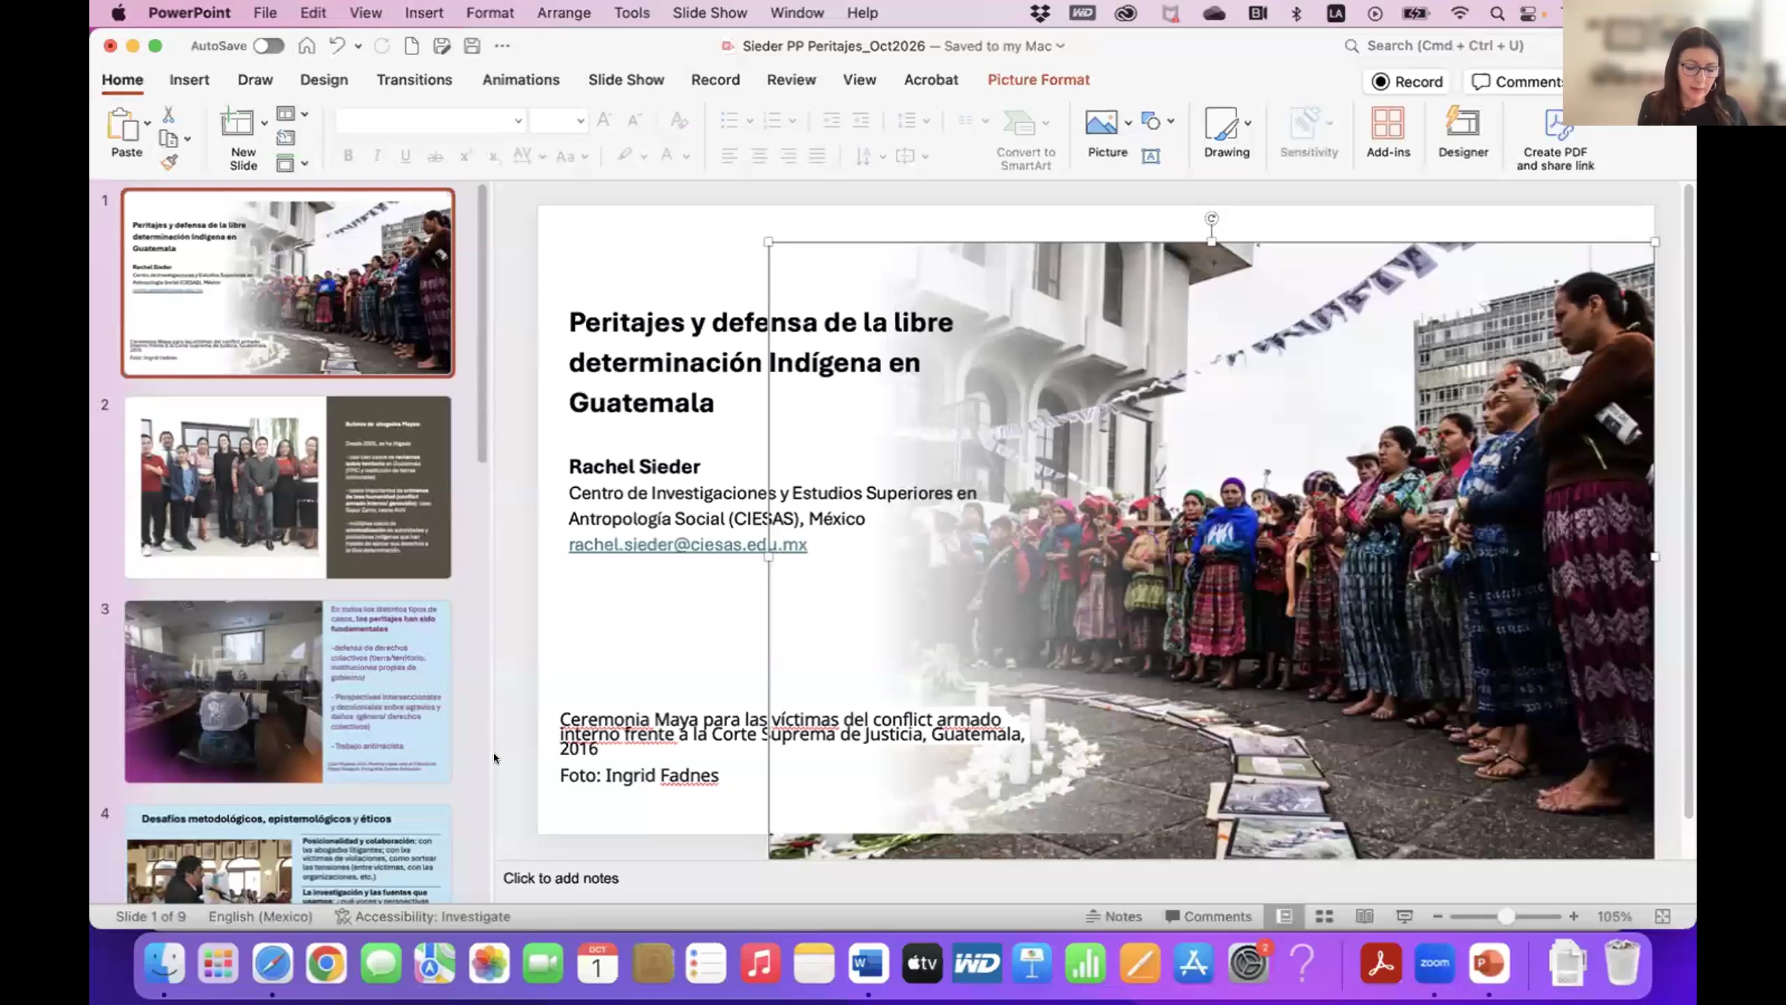Viewport: 1786px width, 1005px height.
Task: Click the Text Box icon
Action: coord(1150,156)
